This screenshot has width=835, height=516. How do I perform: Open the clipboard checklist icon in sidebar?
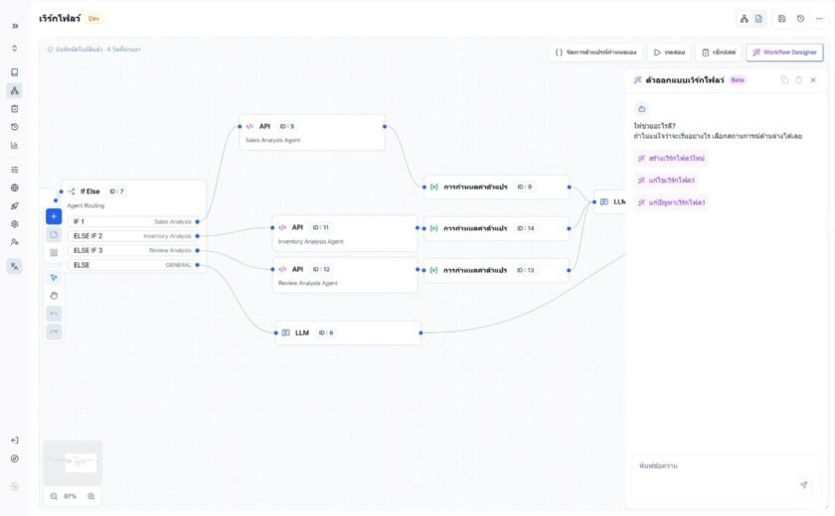coord(14,108)
